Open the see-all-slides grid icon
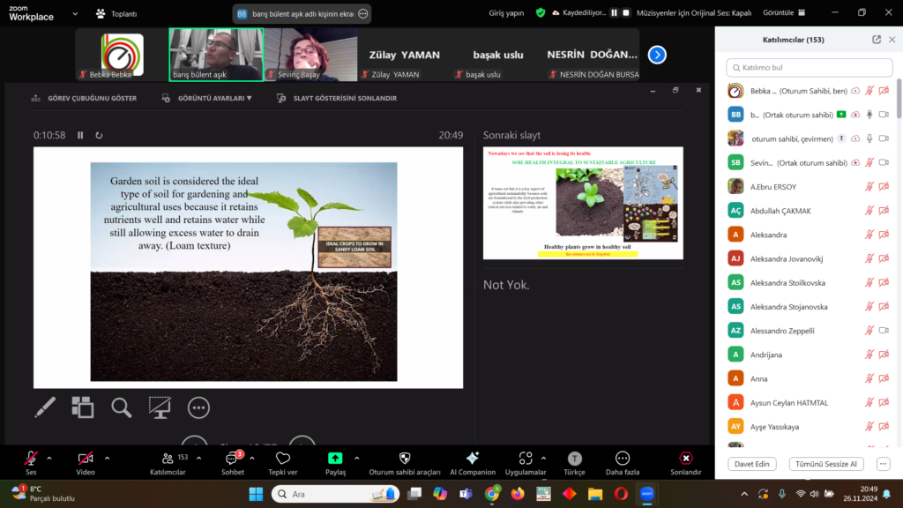This screenshot has width=903, height=508. (x=83, y=407)
